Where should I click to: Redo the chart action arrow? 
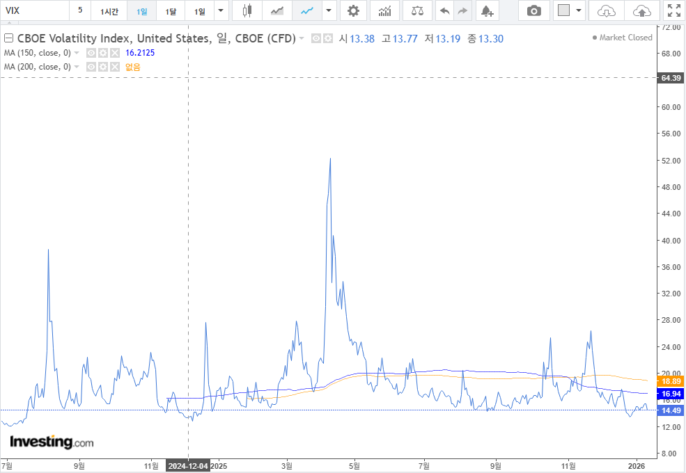point(462,10)
